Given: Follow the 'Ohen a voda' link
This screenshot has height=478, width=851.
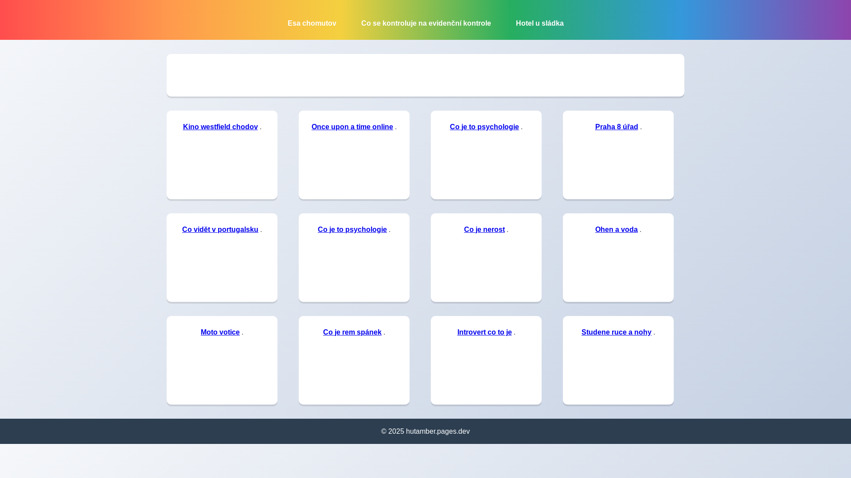Looking at the screenshot, I should (616, 229).
